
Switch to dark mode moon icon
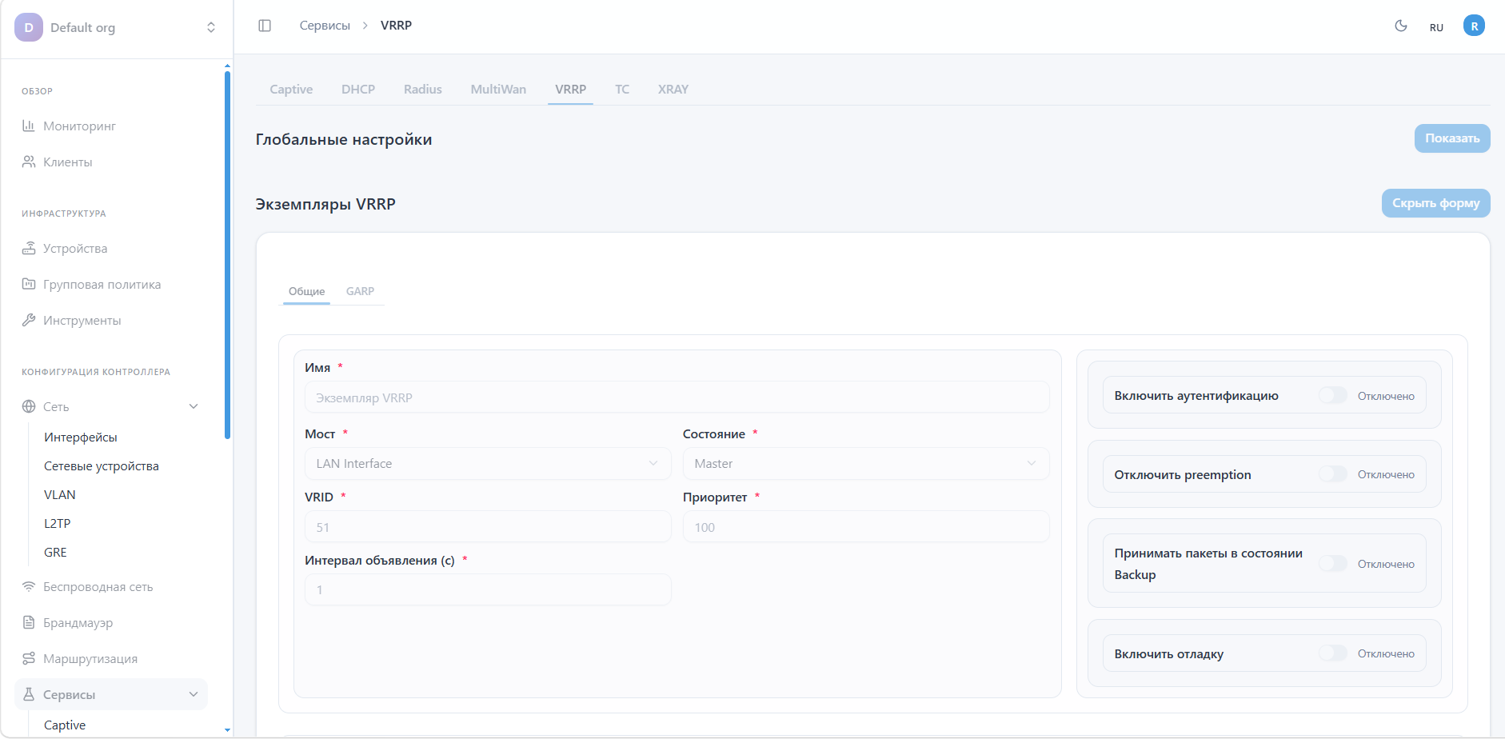coord(1400,26)
